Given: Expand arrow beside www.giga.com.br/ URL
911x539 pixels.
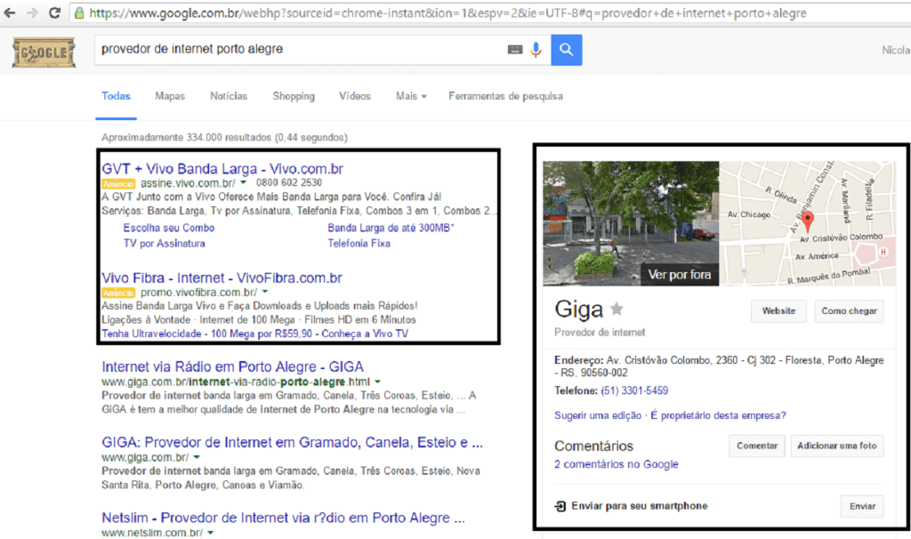Looking at the screenshot, I should 197,458.
